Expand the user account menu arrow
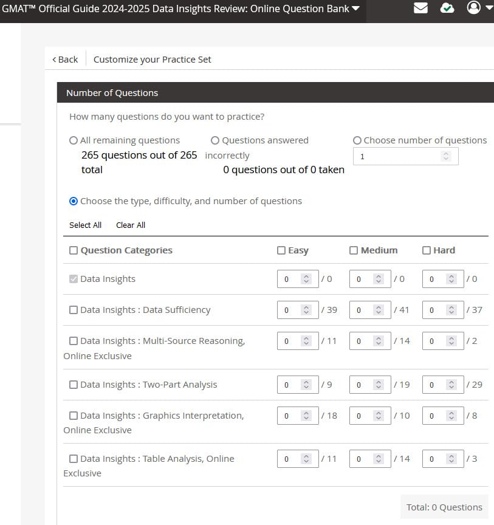Viewport: 494px width, 525px height. [x=489, y=8]
